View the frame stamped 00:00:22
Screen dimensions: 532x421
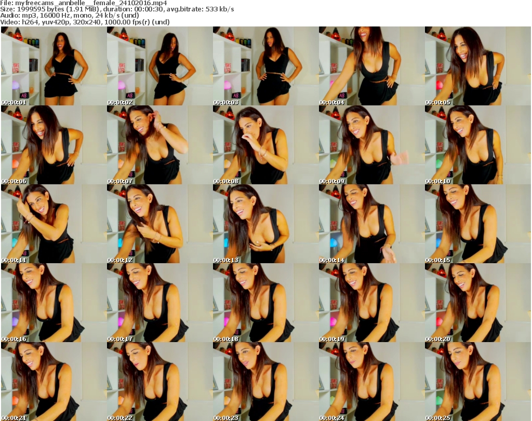[159, 382]
